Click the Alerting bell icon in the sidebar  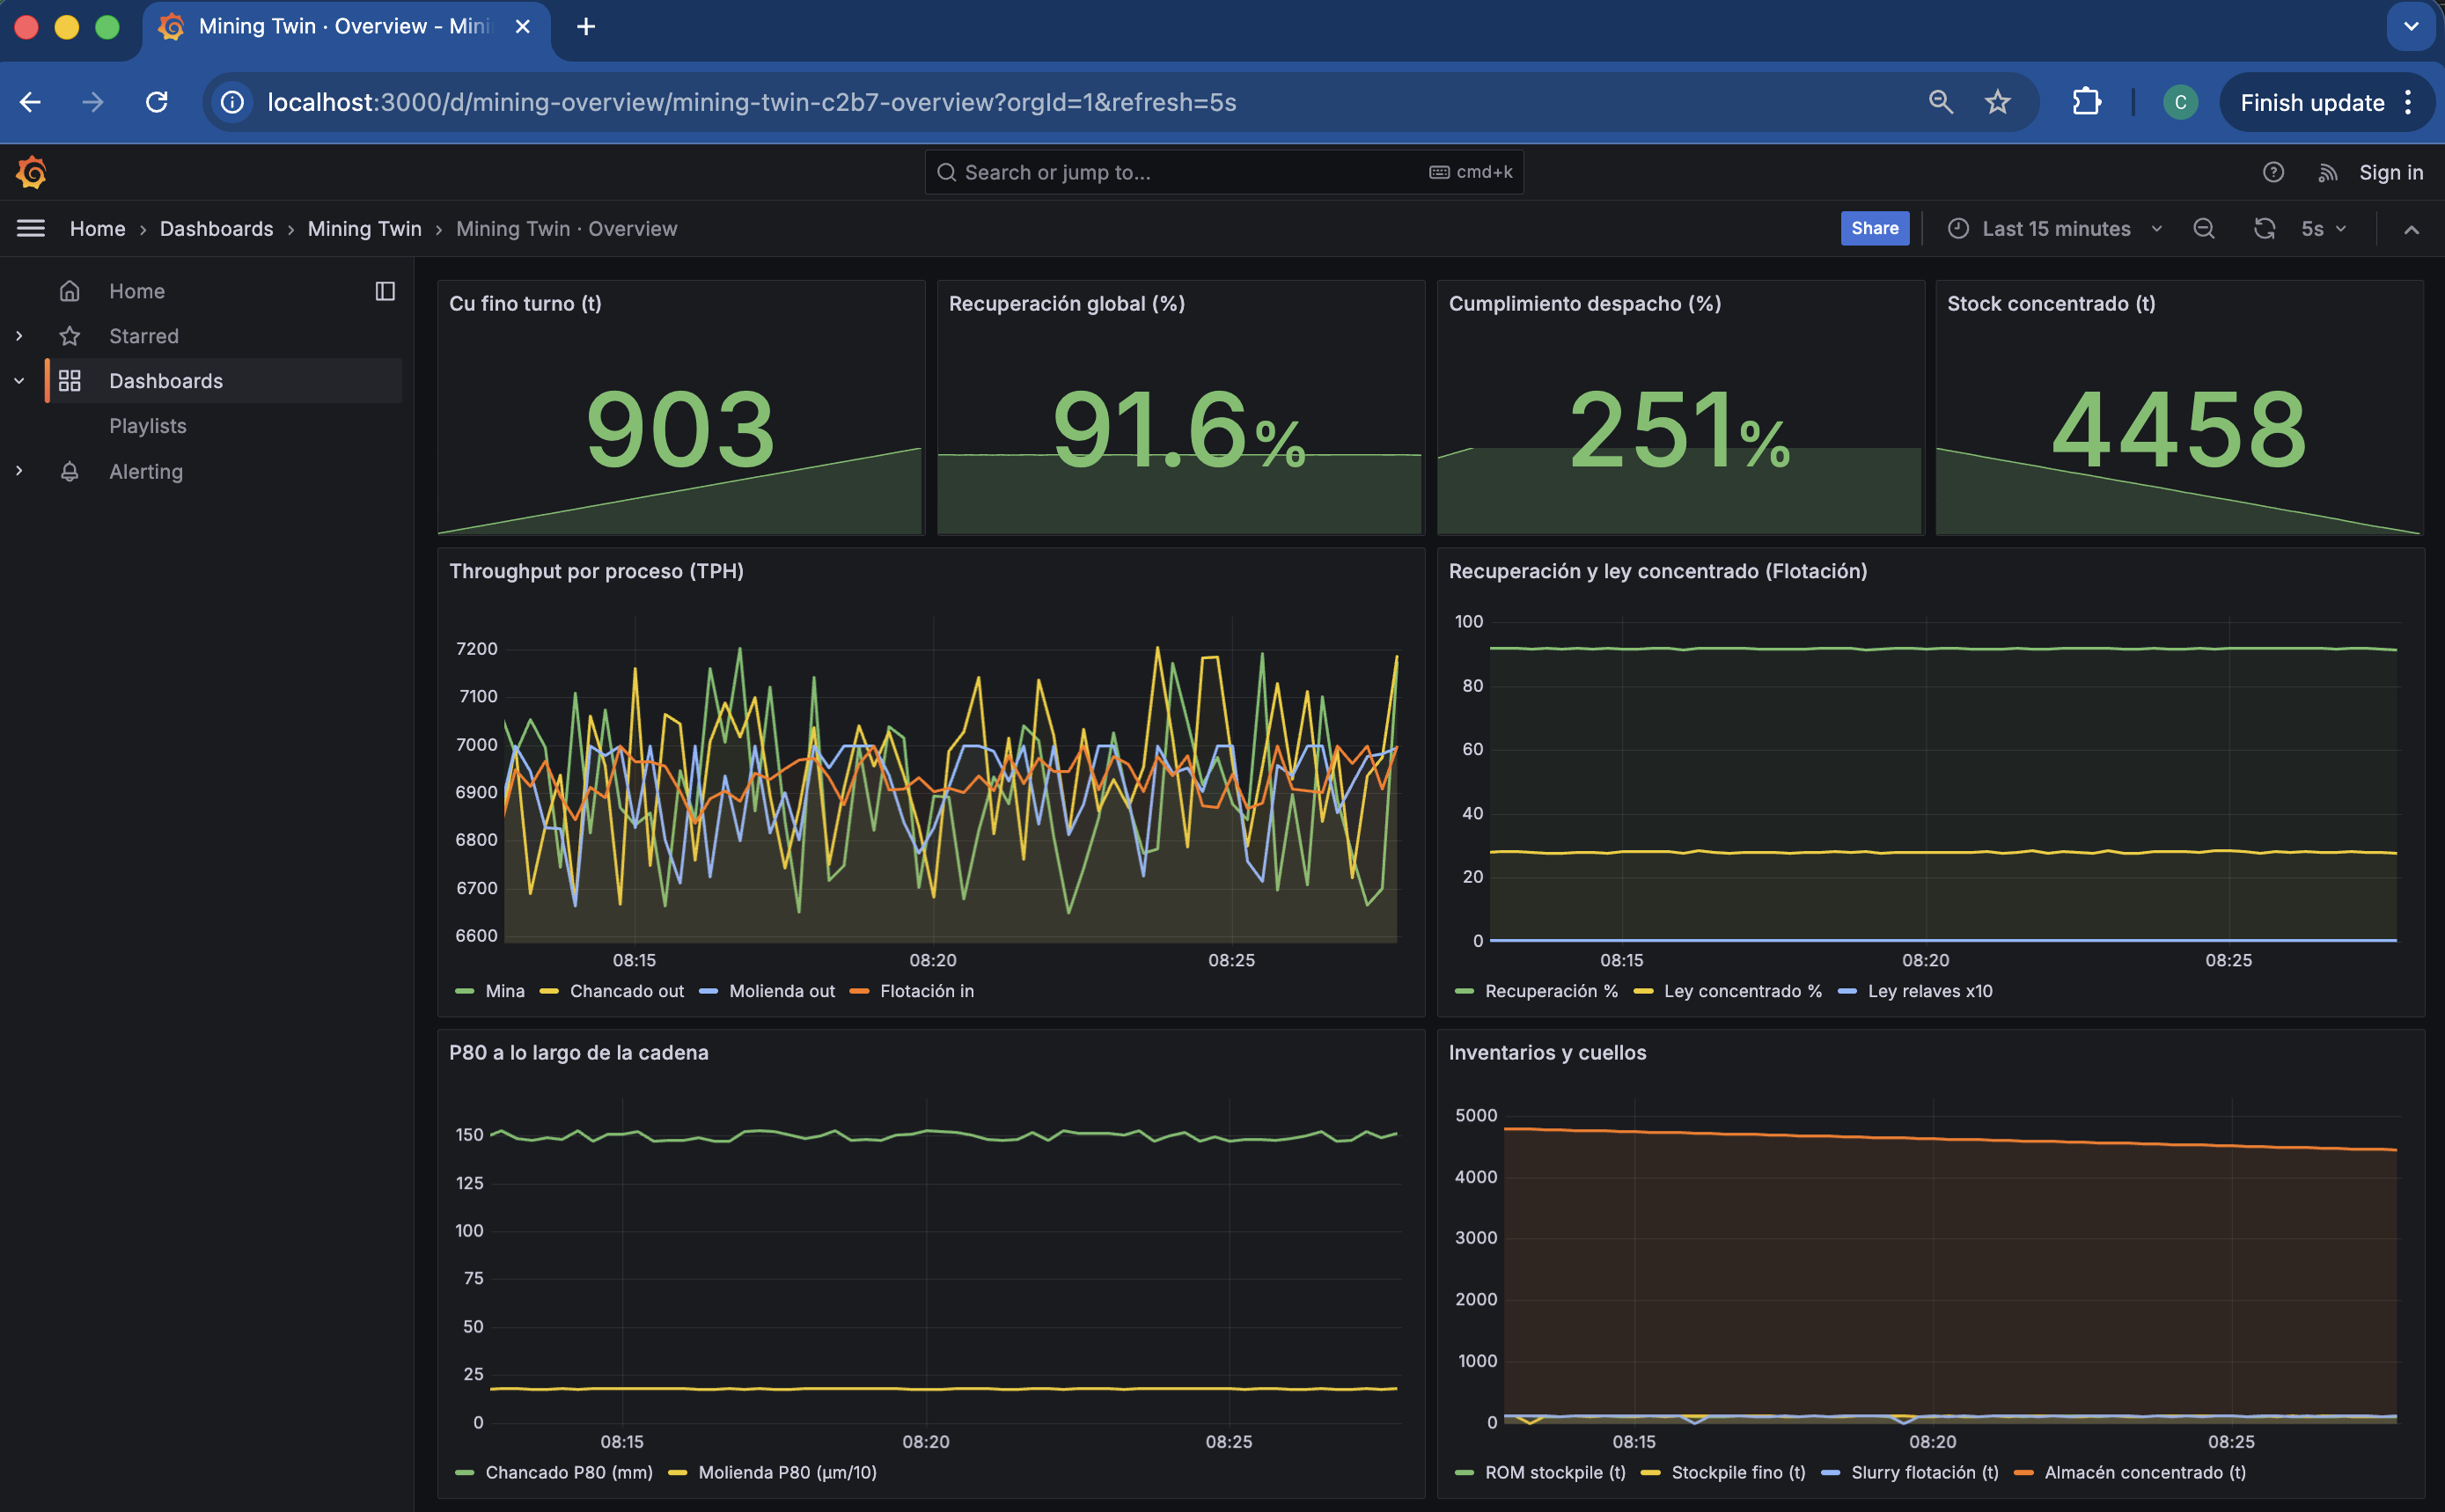point(69,471)
